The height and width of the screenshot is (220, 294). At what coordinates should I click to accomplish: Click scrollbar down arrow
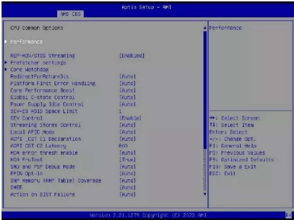coord(205,194)
